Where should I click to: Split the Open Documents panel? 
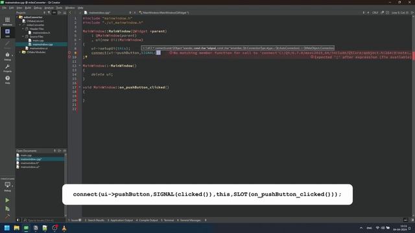coord(60,151)
